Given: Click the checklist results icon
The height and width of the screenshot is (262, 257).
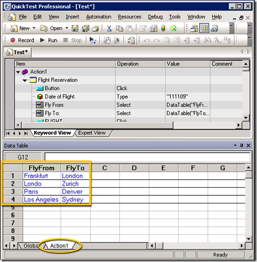Looking at the screenshot, I should pyautogui.click(x=131, y=40).
